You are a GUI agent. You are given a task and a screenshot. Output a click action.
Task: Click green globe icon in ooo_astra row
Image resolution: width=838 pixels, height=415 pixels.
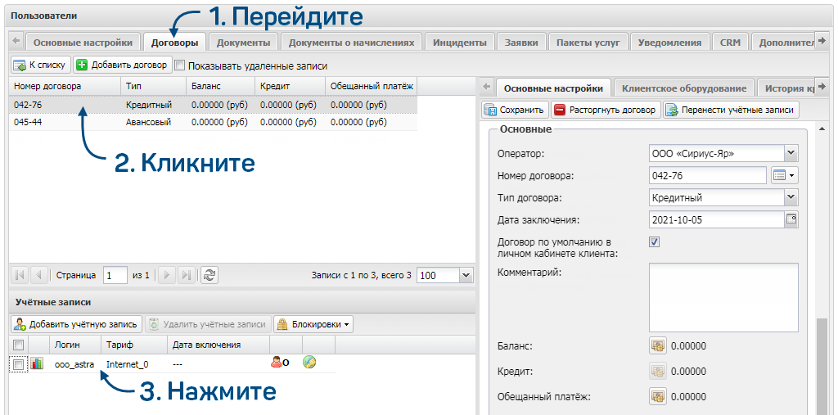pyautogui.click(x=309, y=363)
